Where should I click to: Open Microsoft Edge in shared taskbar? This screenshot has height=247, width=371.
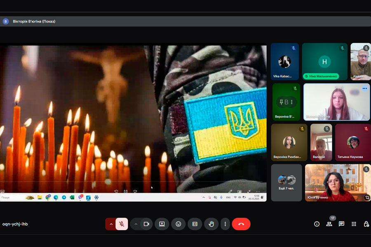[56, 197]
